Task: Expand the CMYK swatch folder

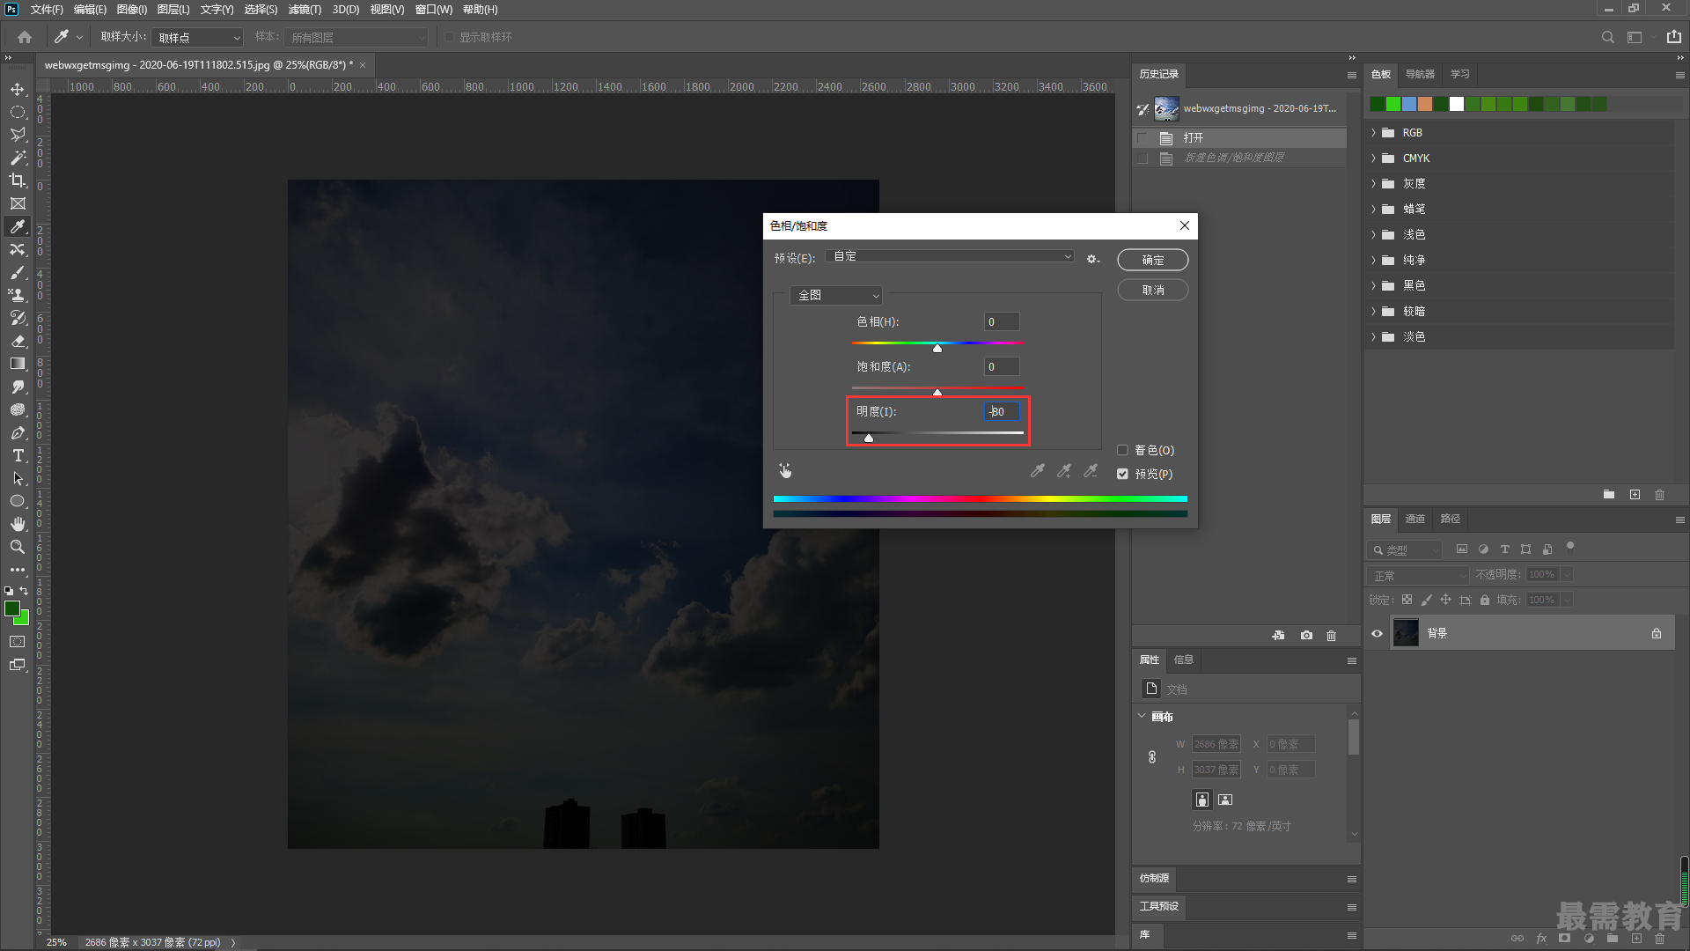Action: [x=1373, y=158]
